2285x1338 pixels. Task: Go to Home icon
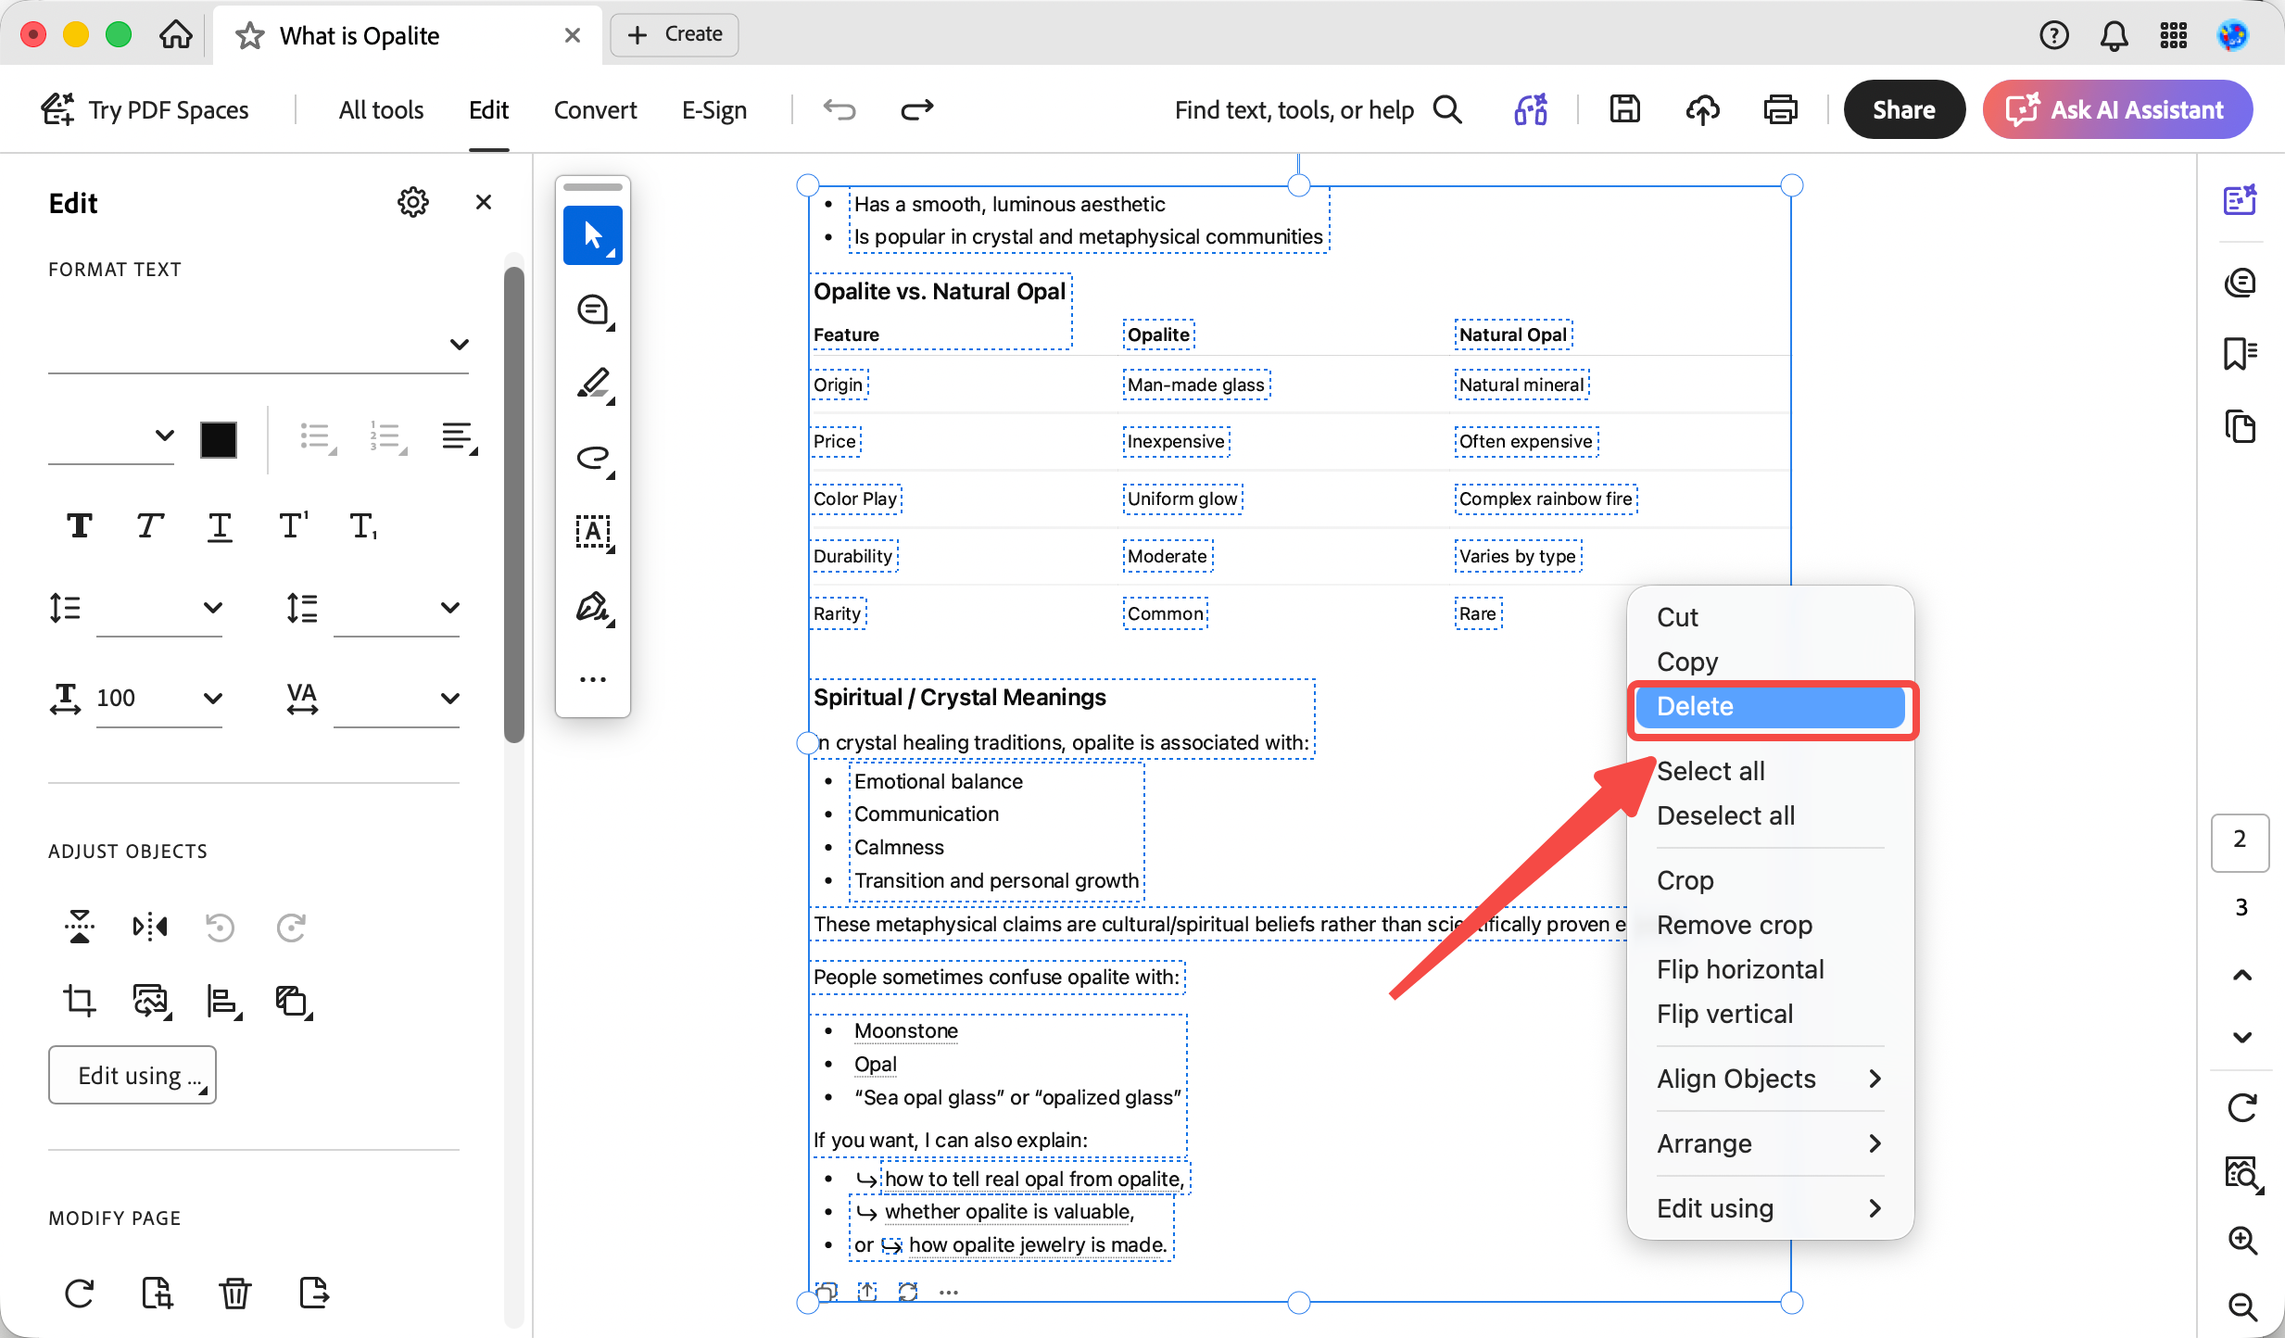click(x=175, y=35)
